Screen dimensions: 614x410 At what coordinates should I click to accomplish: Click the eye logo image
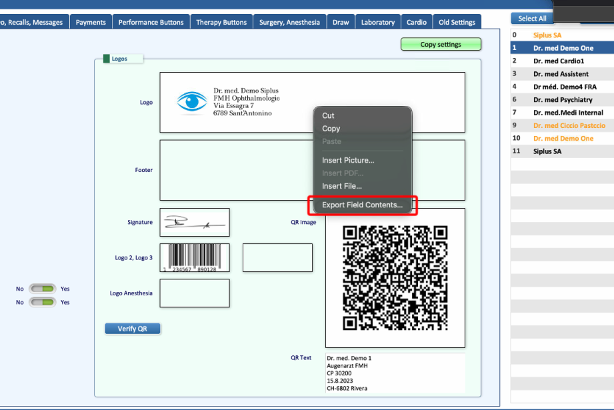pyautogui.click(x=192, y=102)
